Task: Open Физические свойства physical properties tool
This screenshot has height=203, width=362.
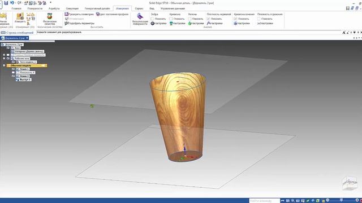Action: [x=50, y=19]
